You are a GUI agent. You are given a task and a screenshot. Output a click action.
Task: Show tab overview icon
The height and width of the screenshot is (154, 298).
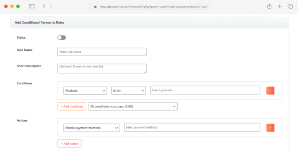(x=290, y=6)
